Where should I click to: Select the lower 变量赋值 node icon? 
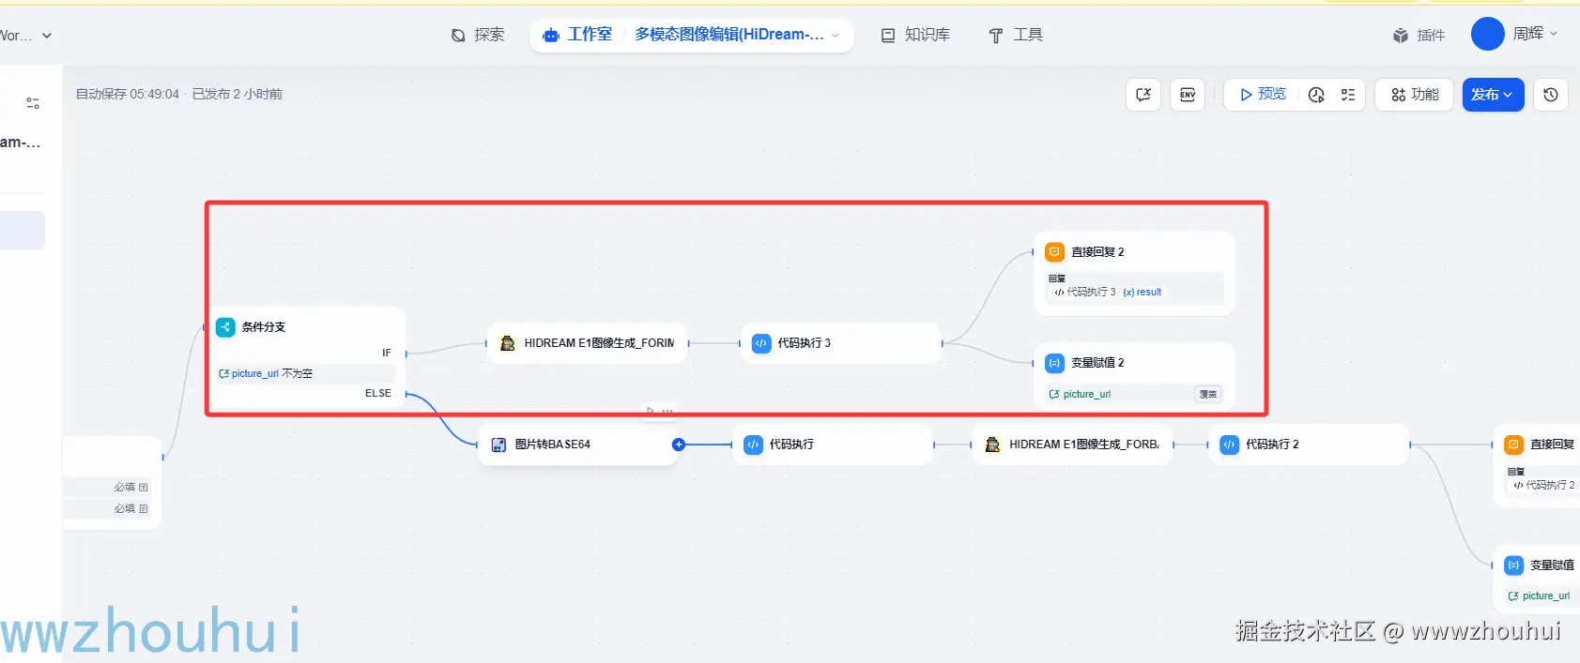pyautogui.click(x=1513, y=565)
